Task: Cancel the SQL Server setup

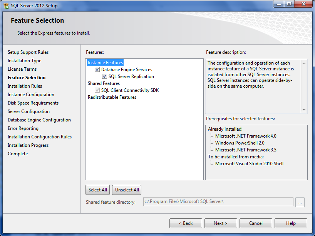Action: tap(256, 223)
